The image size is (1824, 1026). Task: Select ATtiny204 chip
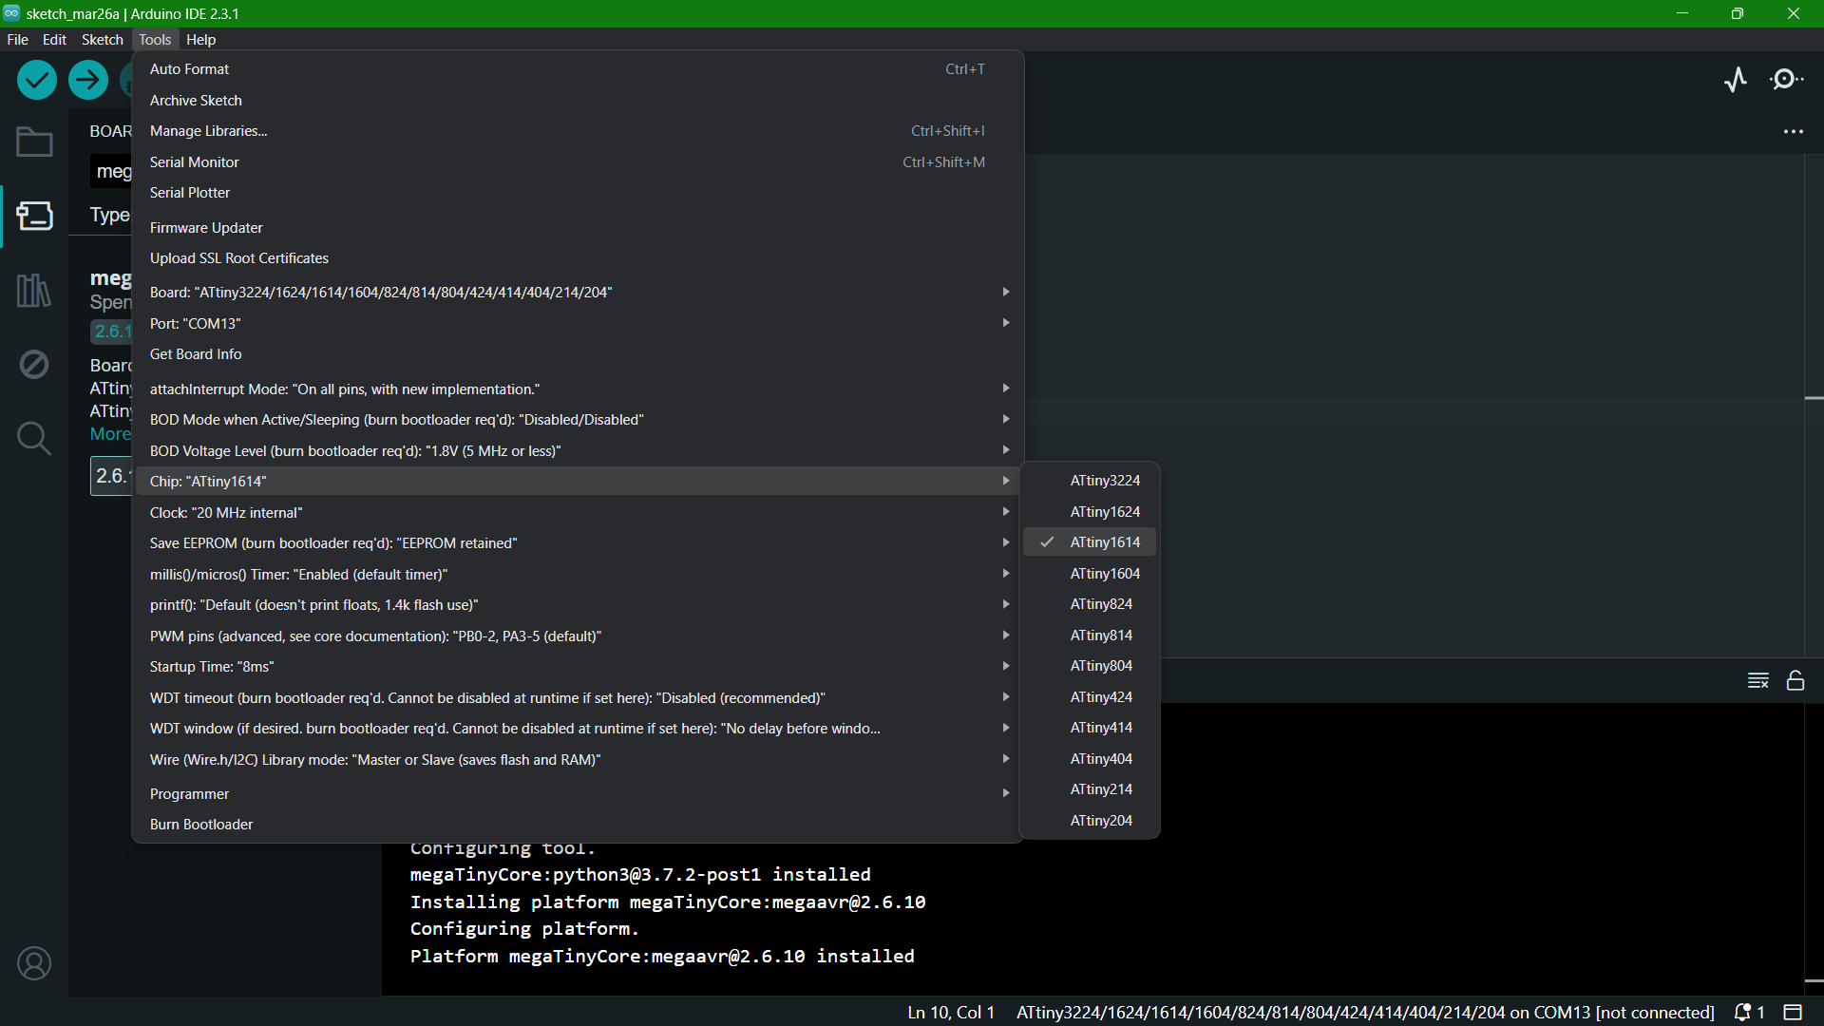tap(1090, 821)
